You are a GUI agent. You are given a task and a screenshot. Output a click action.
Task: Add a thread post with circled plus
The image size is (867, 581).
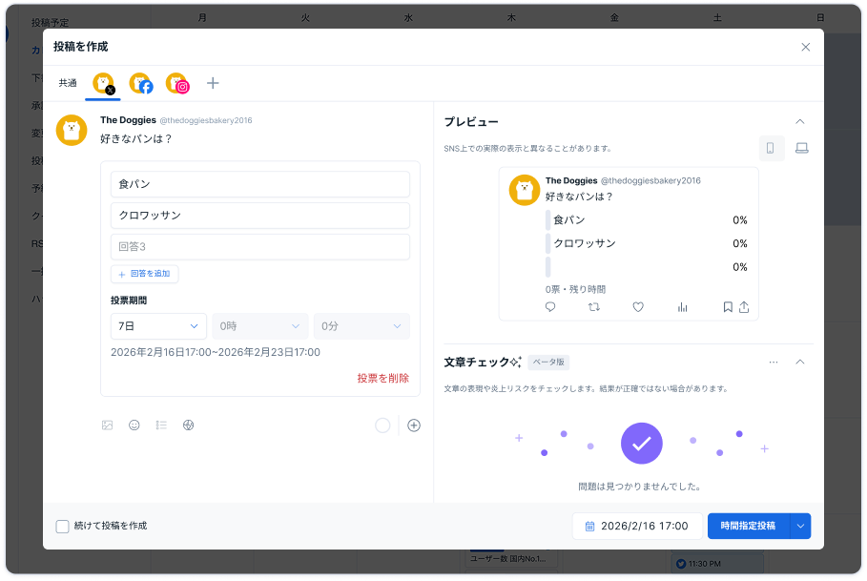[414, 425]
